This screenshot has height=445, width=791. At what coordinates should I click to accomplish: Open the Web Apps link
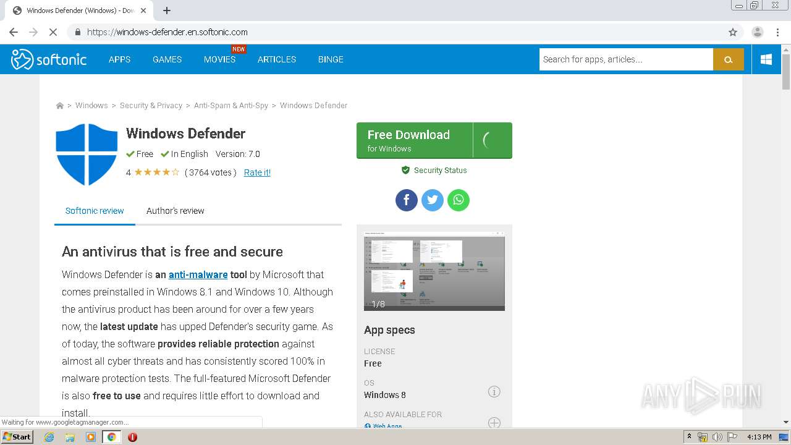(384, 425)
